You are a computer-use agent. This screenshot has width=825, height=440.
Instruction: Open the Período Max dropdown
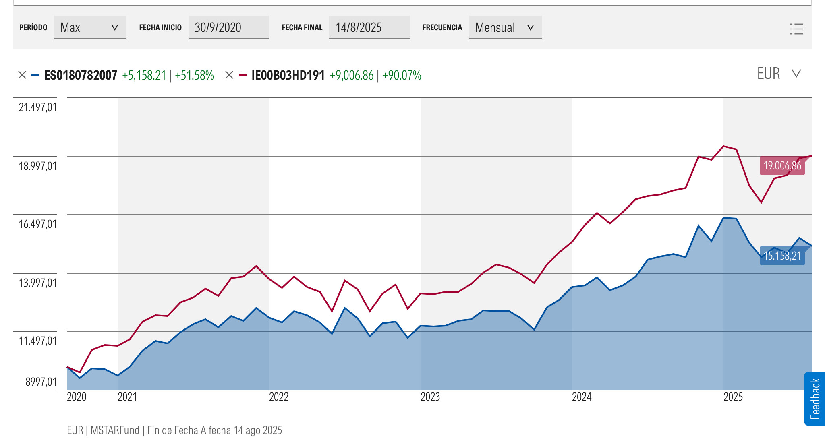(x=90, y=27)
